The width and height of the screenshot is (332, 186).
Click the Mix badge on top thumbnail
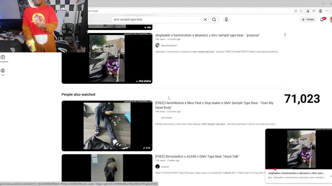click(148, 27)
